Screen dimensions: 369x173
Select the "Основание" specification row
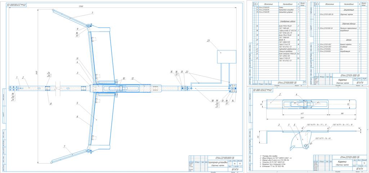[x=340, y=47]
